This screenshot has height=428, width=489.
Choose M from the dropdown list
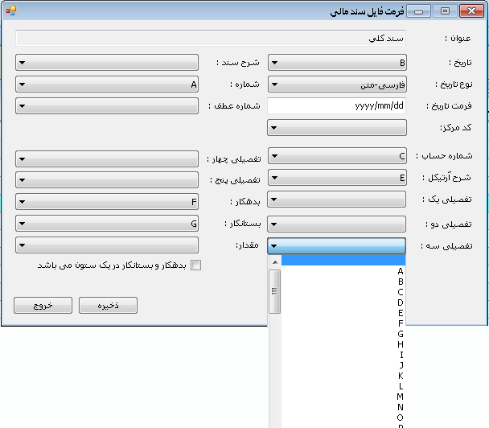point(343,397)
